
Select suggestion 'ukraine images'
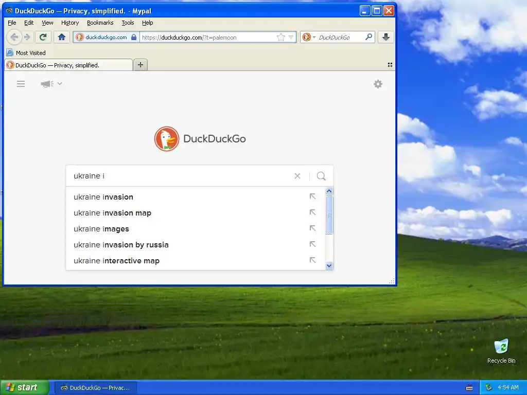pyautogui.click(x=195, y=229)
